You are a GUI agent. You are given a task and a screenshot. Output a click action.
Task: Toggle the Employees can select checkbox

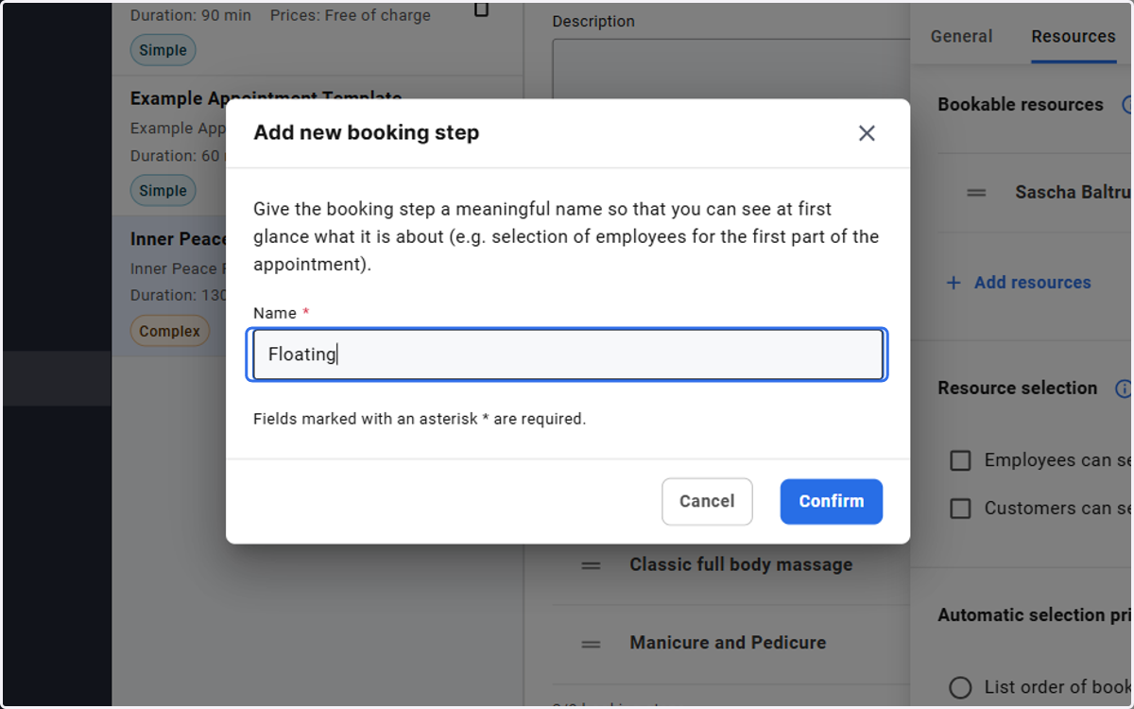(960, 460)
